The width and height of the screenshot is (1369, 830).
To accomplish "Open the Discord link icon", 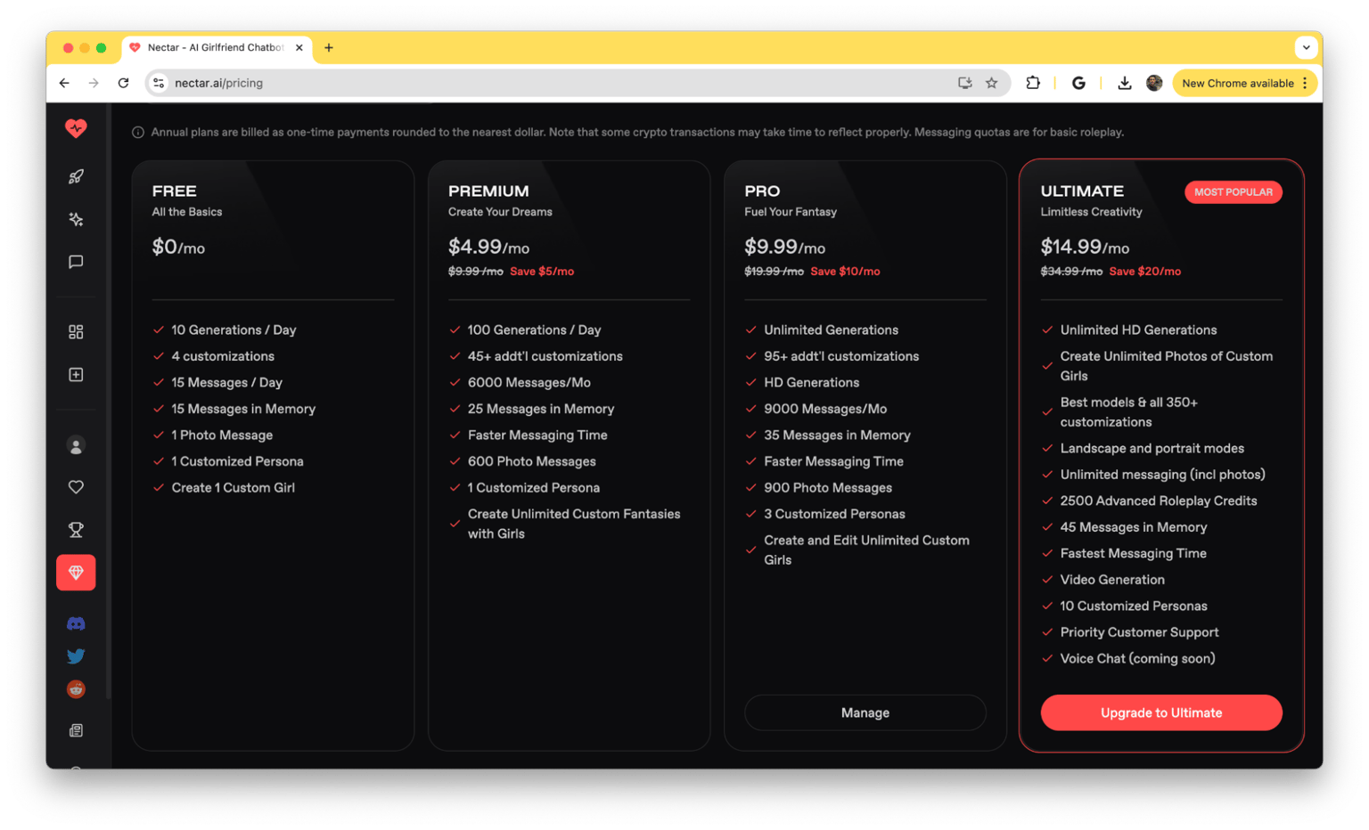I will point(76,623).
